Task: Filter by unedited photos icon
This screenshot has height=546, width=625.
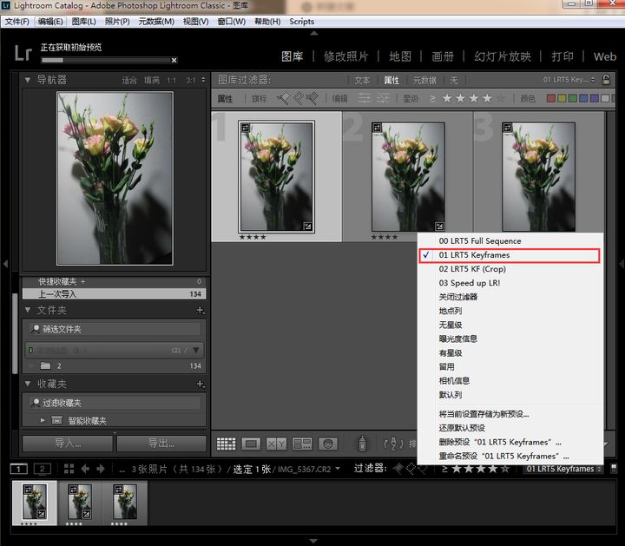Action: tap(382, 98)
